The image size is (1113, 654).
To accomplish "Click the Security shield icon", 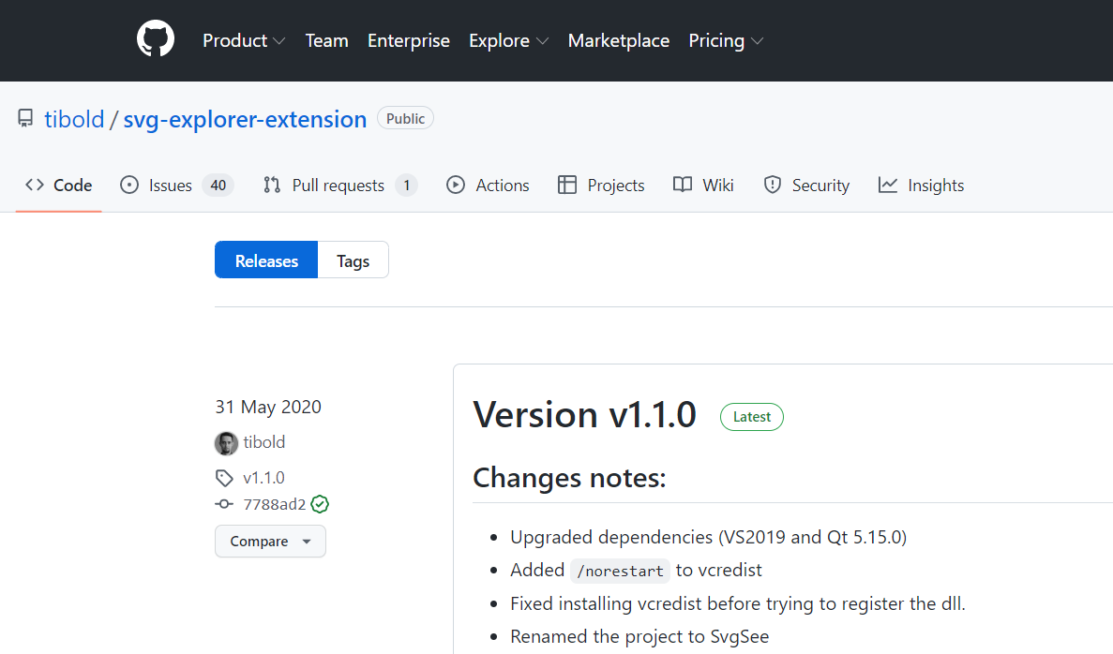I will click(x=772, y=185).
